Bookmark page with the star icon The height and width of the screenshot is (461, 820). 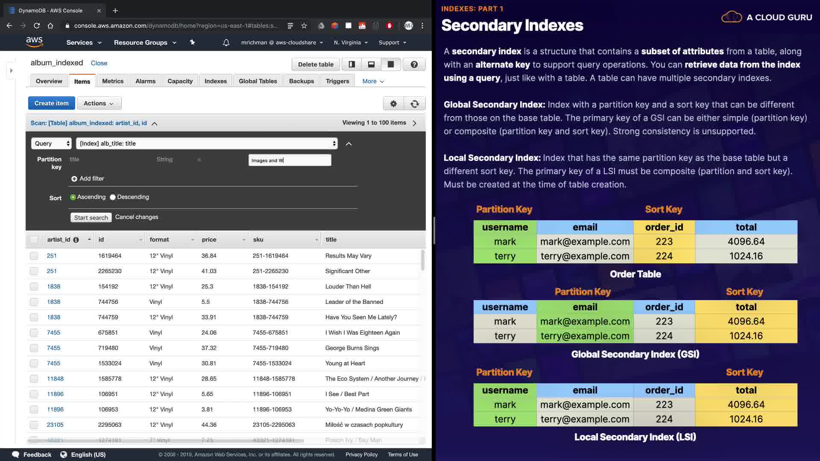pyautogui.click(x=304, y=26)
